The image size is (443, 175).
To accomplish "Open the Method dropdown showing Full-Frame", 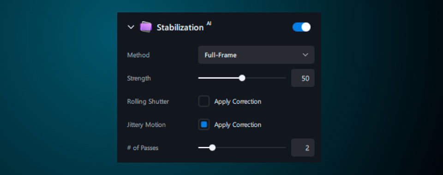I will [256, 55].
